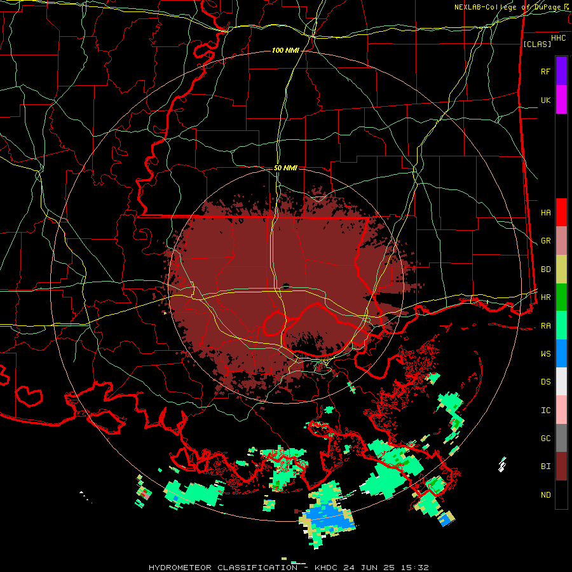Click the HYDROMETEOR CLASSIFICATION caption text
Image resolution: width=572 pixels, height=572 pixels.
(x=223, y=568)
